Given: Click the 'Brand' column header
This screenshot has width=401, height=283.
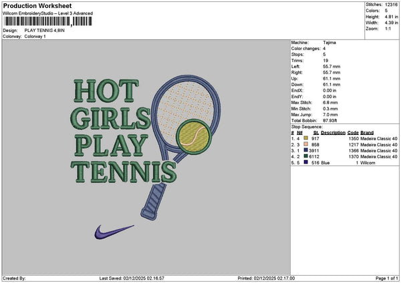Looking at the screenshot, I should [x=367, y=133].
